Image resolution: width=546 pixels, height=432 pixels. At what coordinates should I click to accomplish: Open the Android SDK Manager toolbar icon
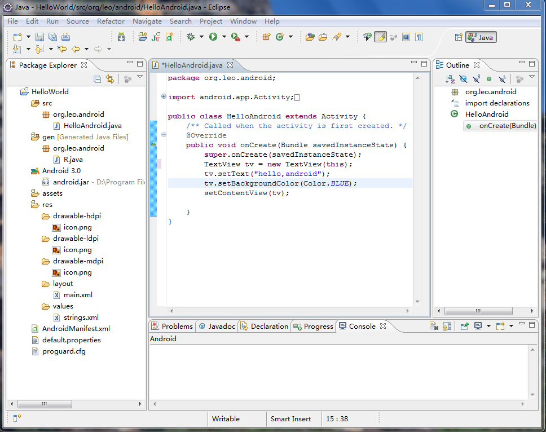coord(121,37)
